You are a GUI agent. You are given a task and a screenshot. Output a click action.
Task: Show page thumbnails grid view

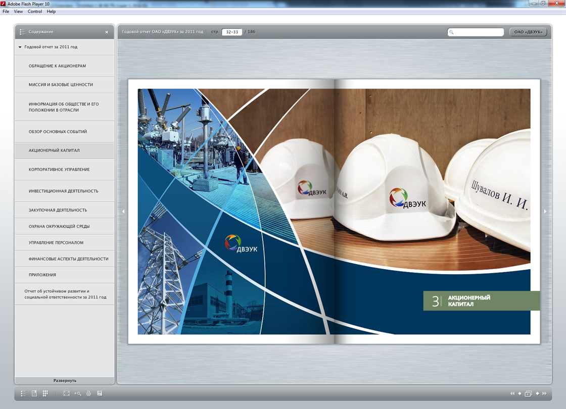[x=45, y=393]
